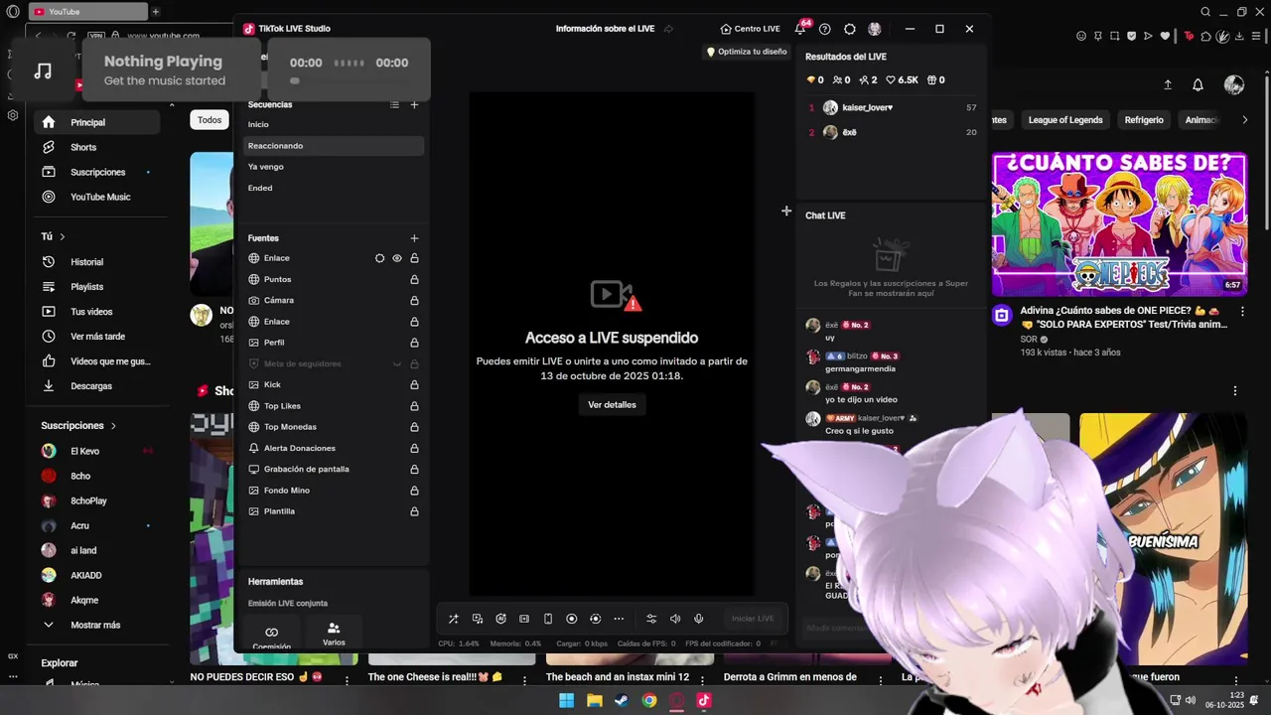Select the Fondo Mino source
Viewport: 1271px width, 715px height.
point(335,491)
